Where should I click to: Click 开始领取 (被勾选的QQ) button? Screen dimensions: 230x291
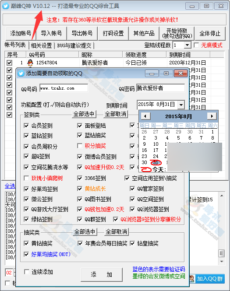tap(177, 33)
